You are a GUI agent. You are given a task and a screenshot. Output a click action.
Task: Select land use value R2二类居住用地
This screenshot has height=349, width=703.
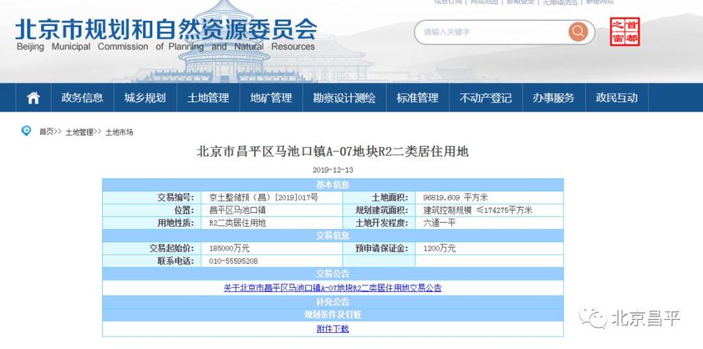[x=237, y=223]
